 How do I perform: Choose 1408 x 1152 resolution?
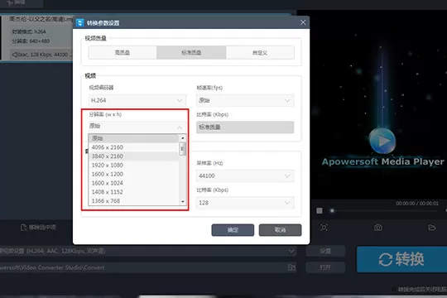(134, 192)
